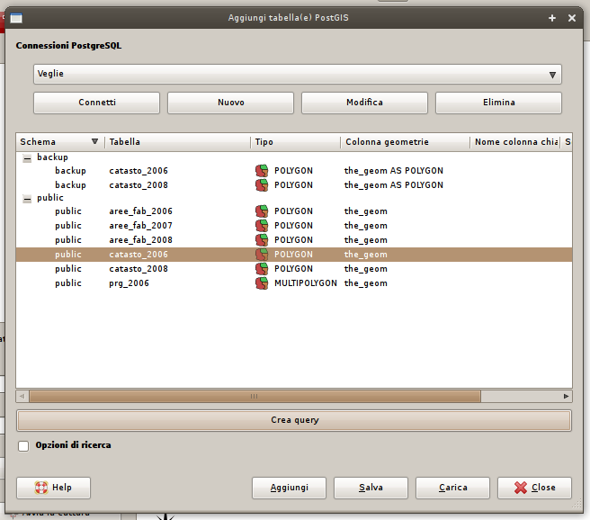Click polygon icon for backup catasto_2008

[x=262, y=185]
